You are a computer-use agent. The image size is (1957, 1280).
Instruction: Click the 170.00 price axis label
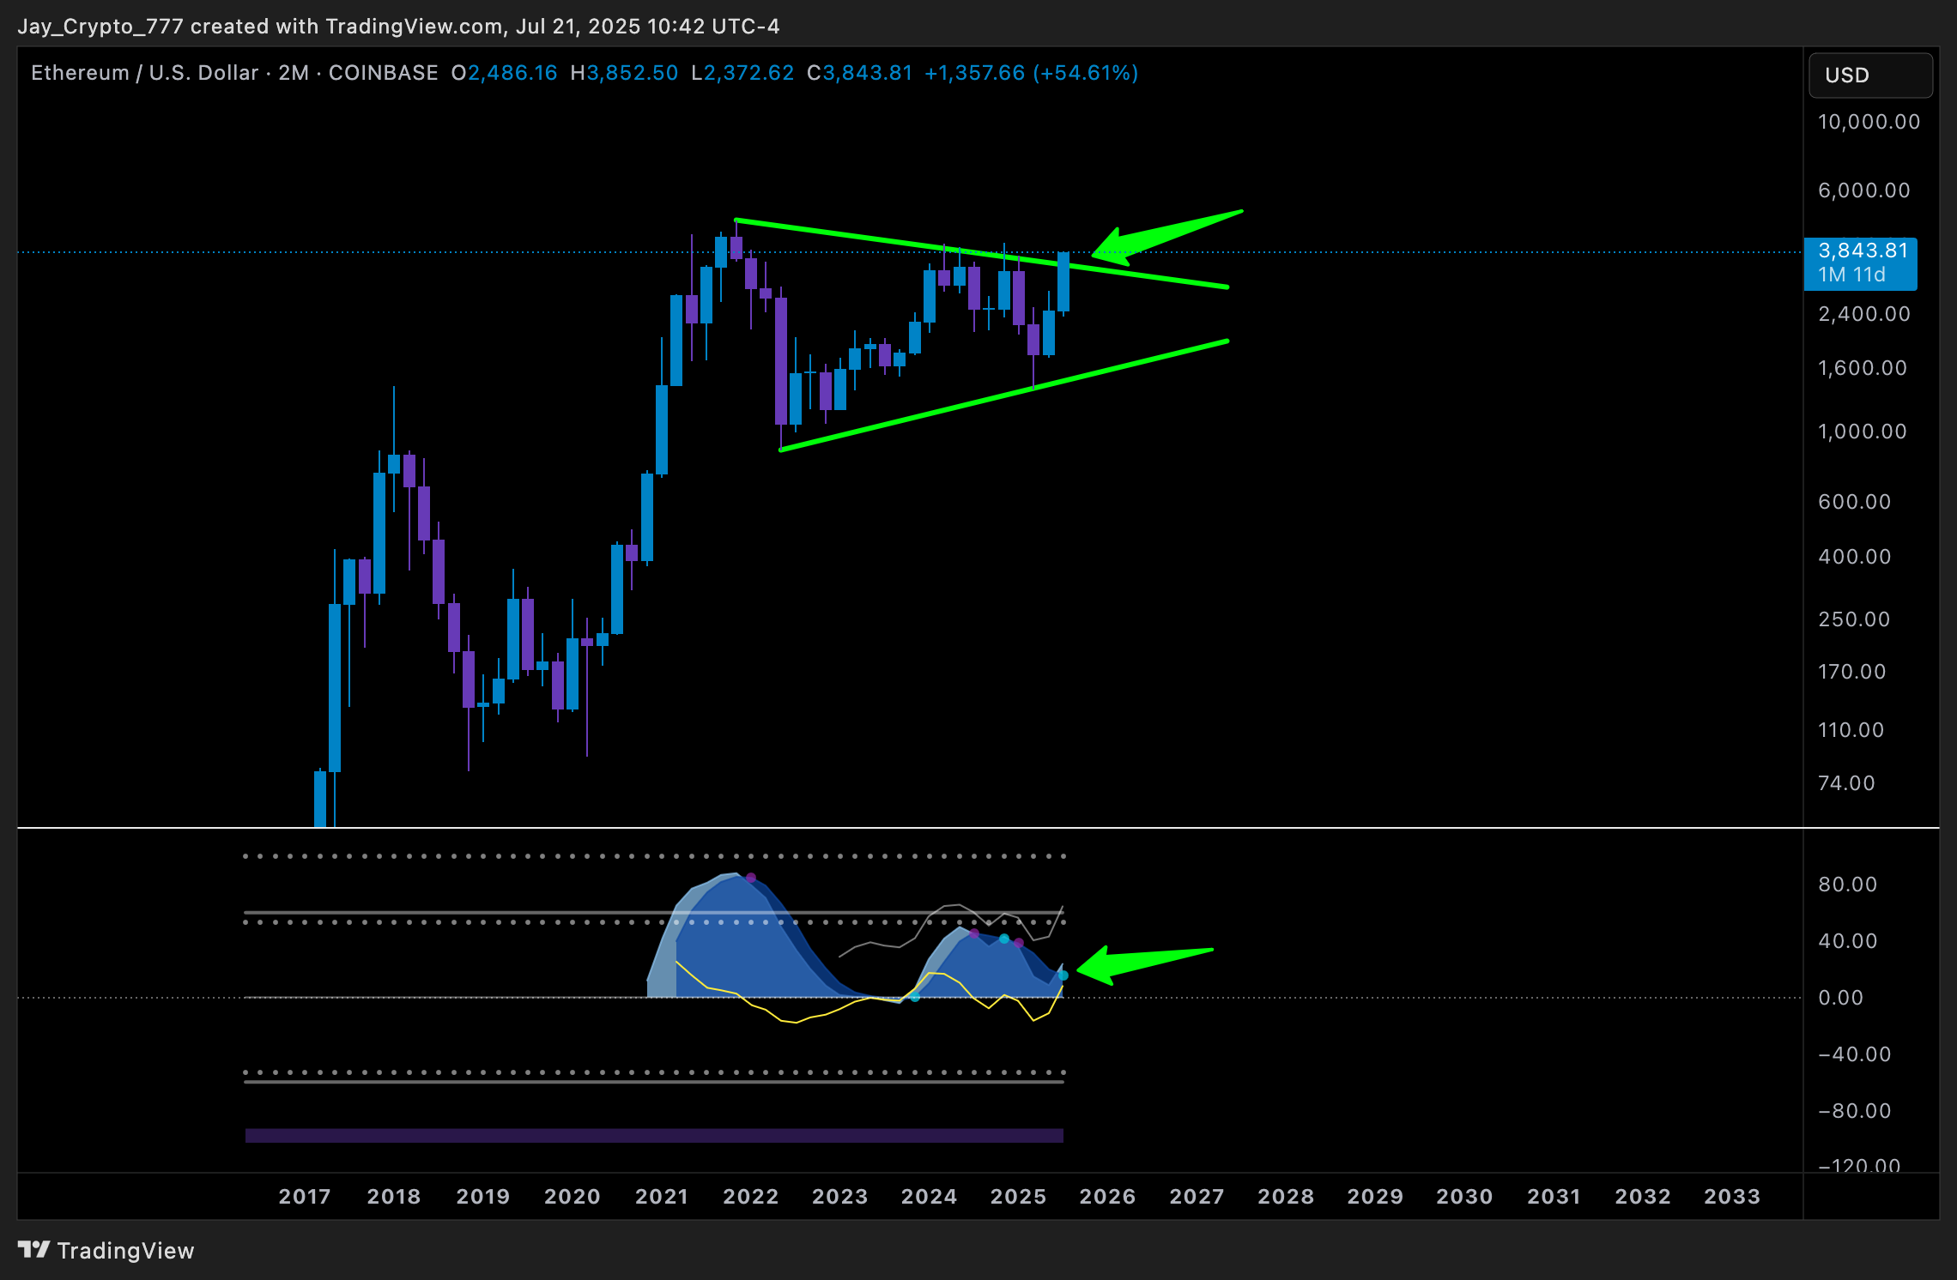(x=1851, y=672)
